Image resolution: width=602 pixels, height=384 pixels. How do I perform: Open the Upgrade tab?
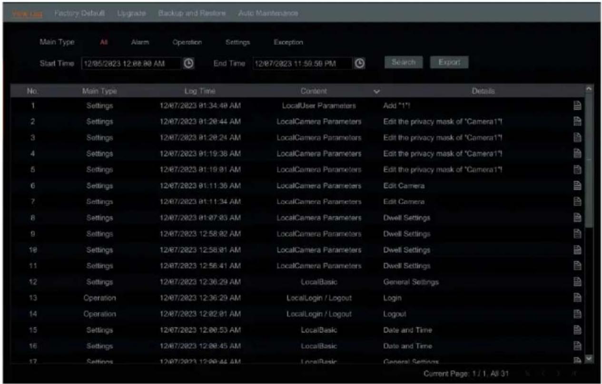(x=131, y=13)
